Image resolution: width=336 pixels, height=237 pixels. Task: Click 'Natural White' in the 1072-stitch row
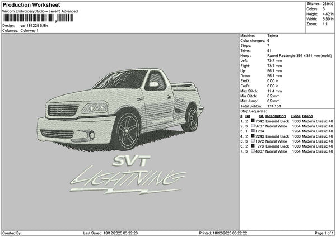pyautogui.click(x=276, y=141)
